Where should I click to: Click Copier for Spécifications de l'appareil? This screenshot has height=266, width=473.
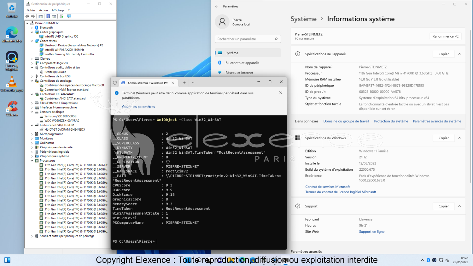point(443,54)
